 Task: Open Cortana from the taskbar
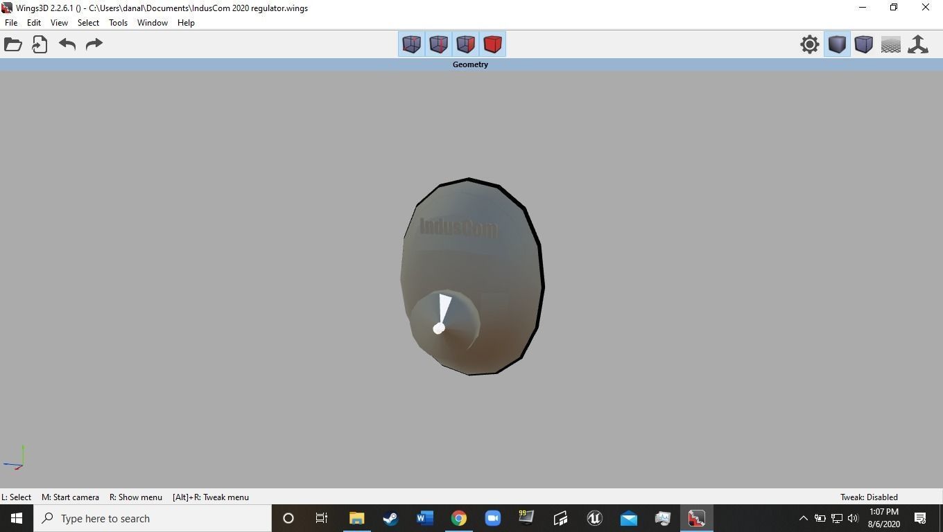point(288,518)
